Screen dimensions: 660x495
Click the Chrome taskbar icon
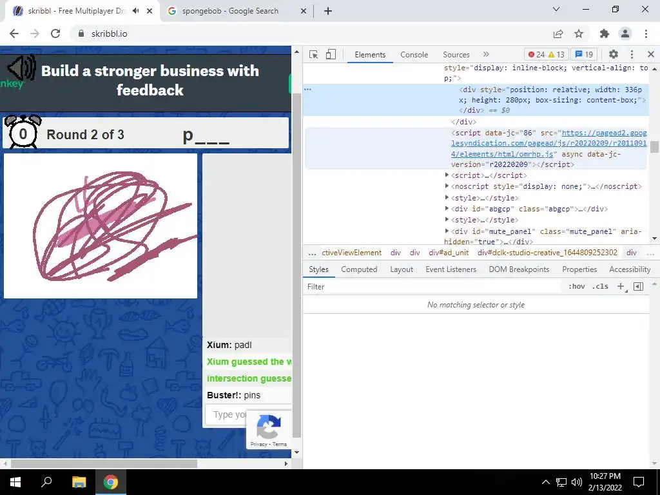(x=111, y=482)
